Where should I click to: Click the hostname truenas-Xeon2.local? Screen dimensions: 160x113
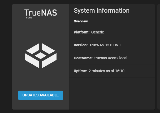pos(111,58)
